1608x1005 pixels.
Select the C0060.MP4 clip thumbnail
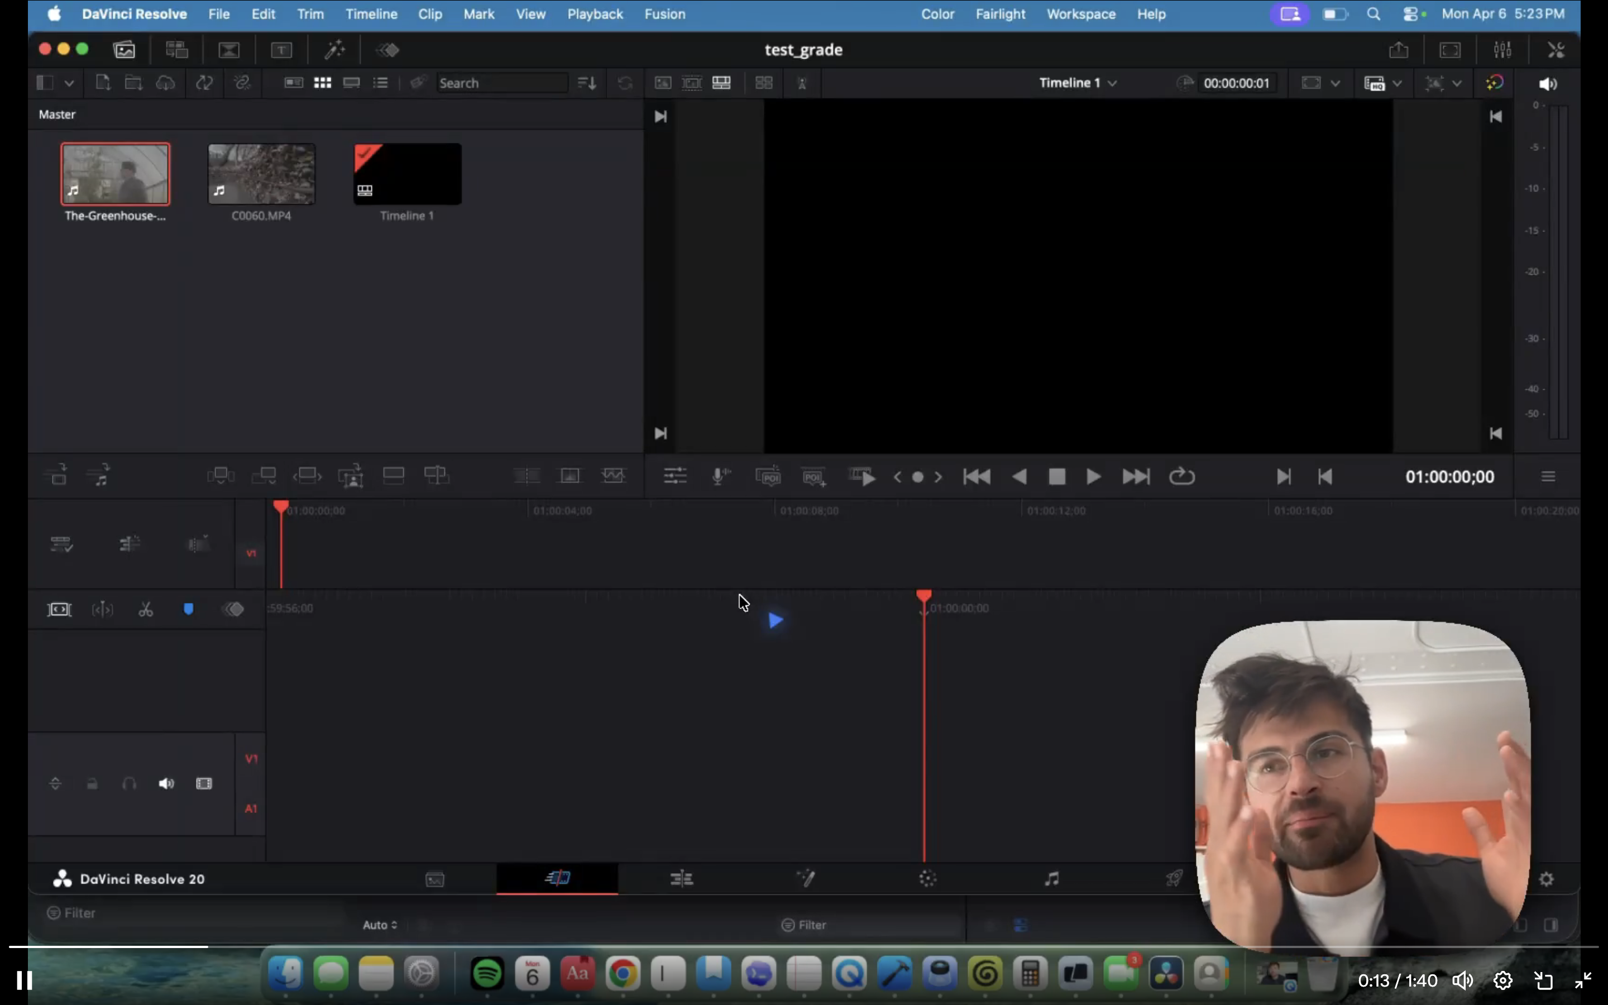point(261,174)
